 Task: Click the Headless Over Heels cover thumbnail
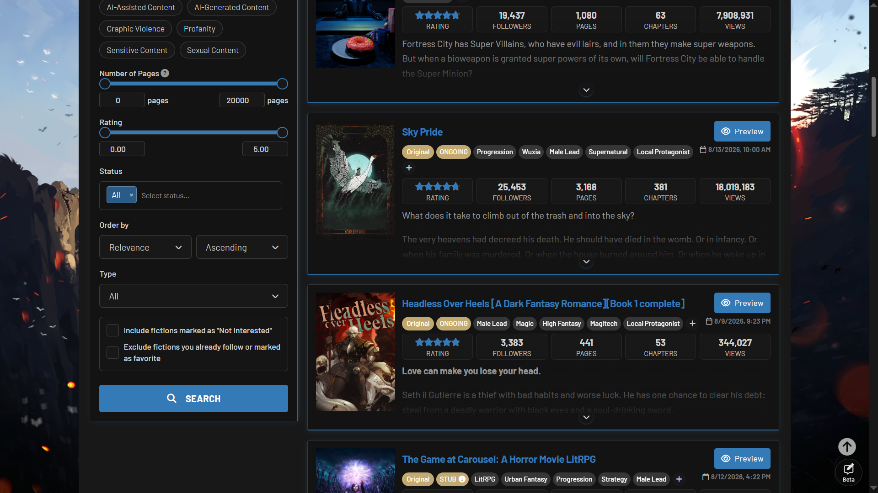coord(355,352)
